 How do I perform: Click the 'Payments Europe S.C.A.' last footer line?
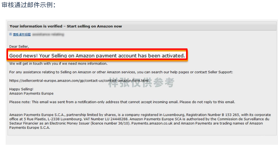pyautogui.click(x=30, y=128)
